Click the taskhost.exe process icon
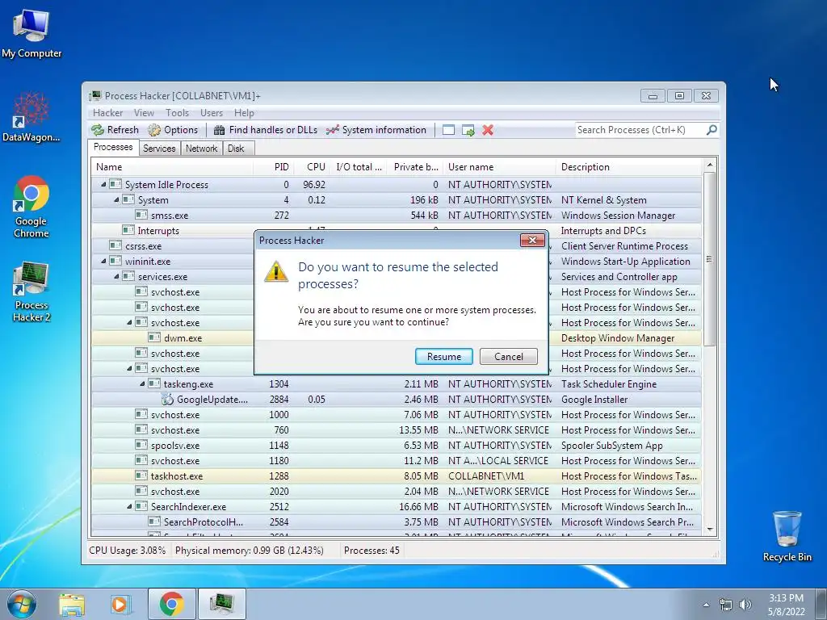The height and width of the screenshot is (620, 827). pos(141,475)
